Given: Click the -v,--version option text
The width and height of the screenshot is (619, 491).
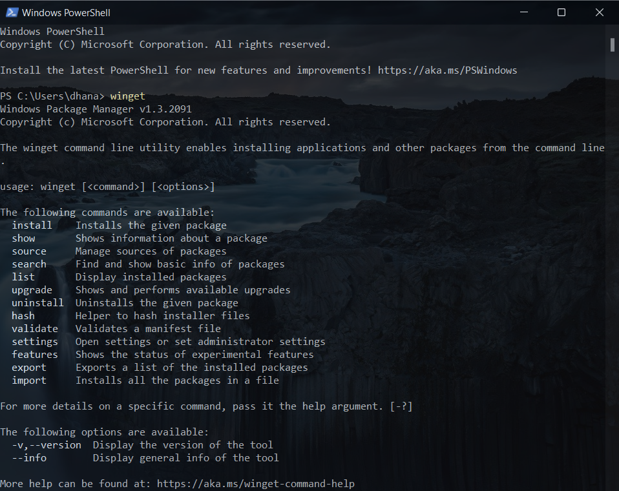Looking at the screenshot, I should (47, 445).
